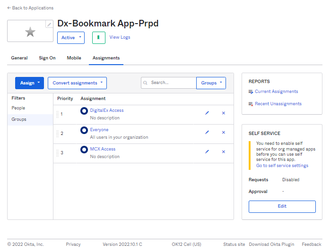This screenshot has width=330, height=252.
Task: Click the edit pencil for DigitalEx Access
Action: click(207, 113)
